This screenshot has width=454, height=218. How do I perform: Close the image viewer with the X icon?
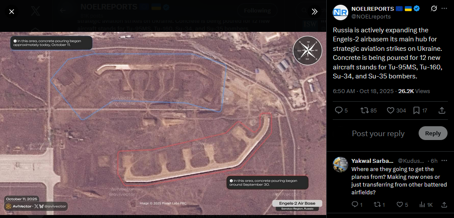point(12,12)
